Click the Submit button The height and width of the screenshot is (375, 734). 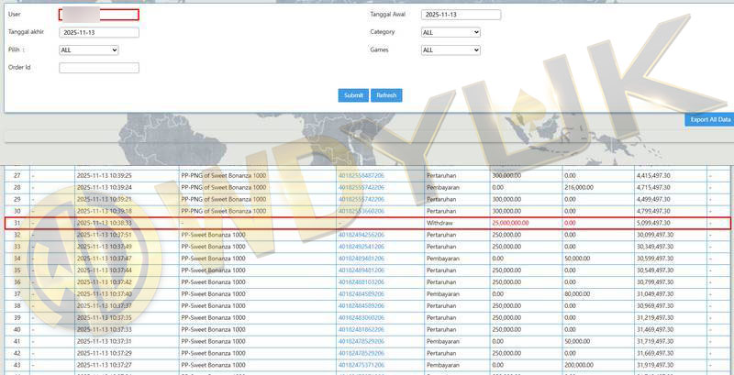(353, 95)
